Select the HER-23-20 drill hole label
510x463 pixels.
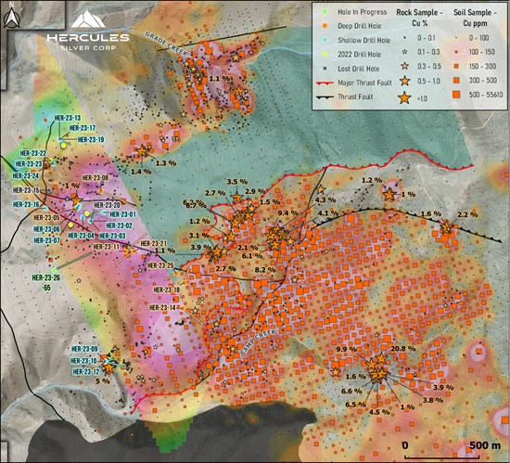point(107,205)
